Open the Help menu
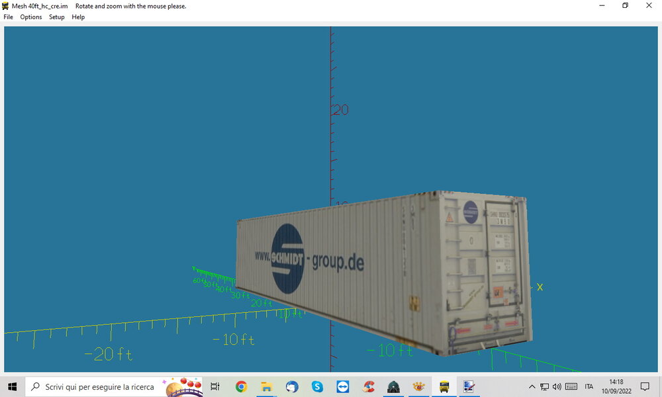Image resolution: width=662 pixels, height=397 pixels. click(x=78, y=17)
